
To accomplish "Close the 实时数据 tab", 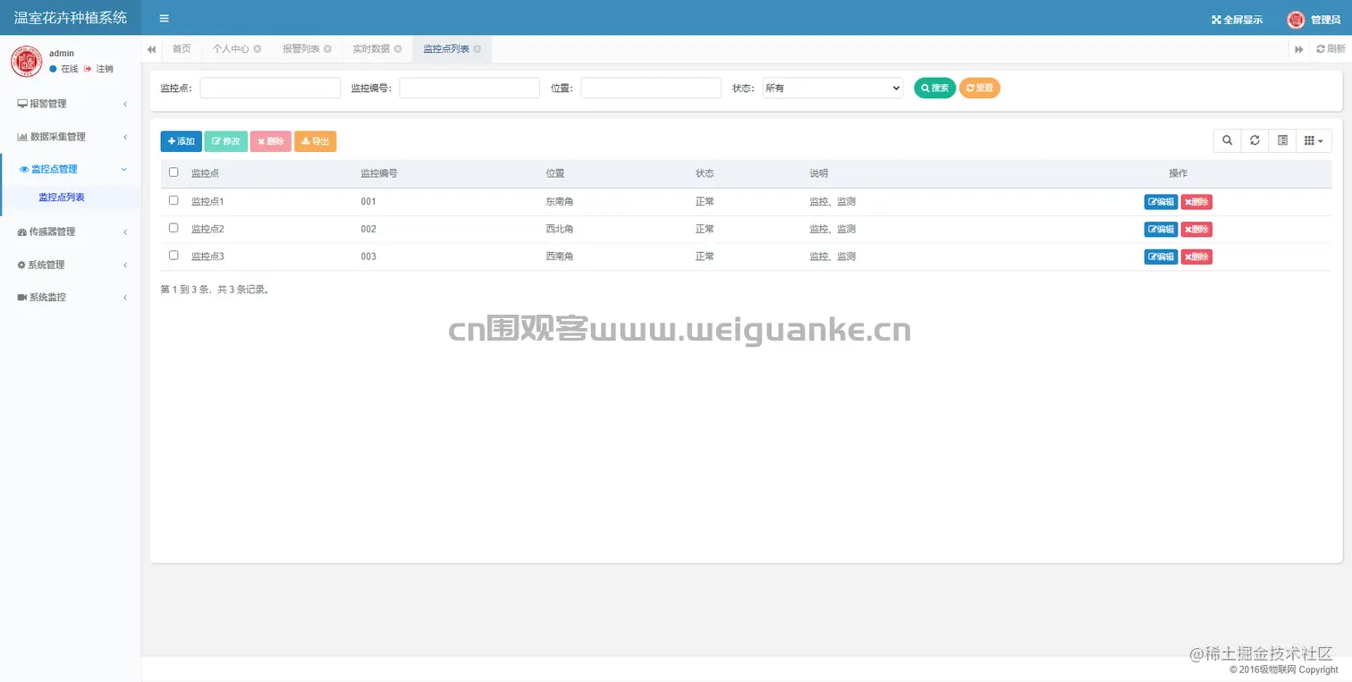I will coord(398,49).
